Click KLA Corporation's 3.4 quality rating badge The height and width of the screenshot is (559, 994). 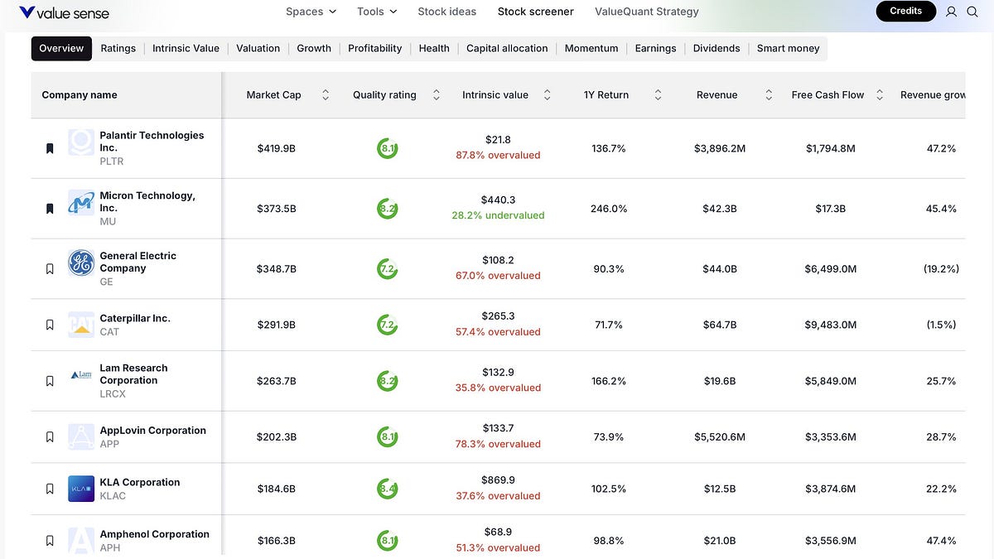[387, 489]
